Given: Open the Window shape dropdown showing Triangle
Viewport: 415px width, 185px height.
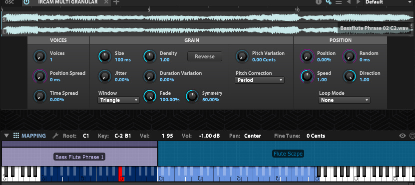Looking at the screenshot, I should (118, 100).
